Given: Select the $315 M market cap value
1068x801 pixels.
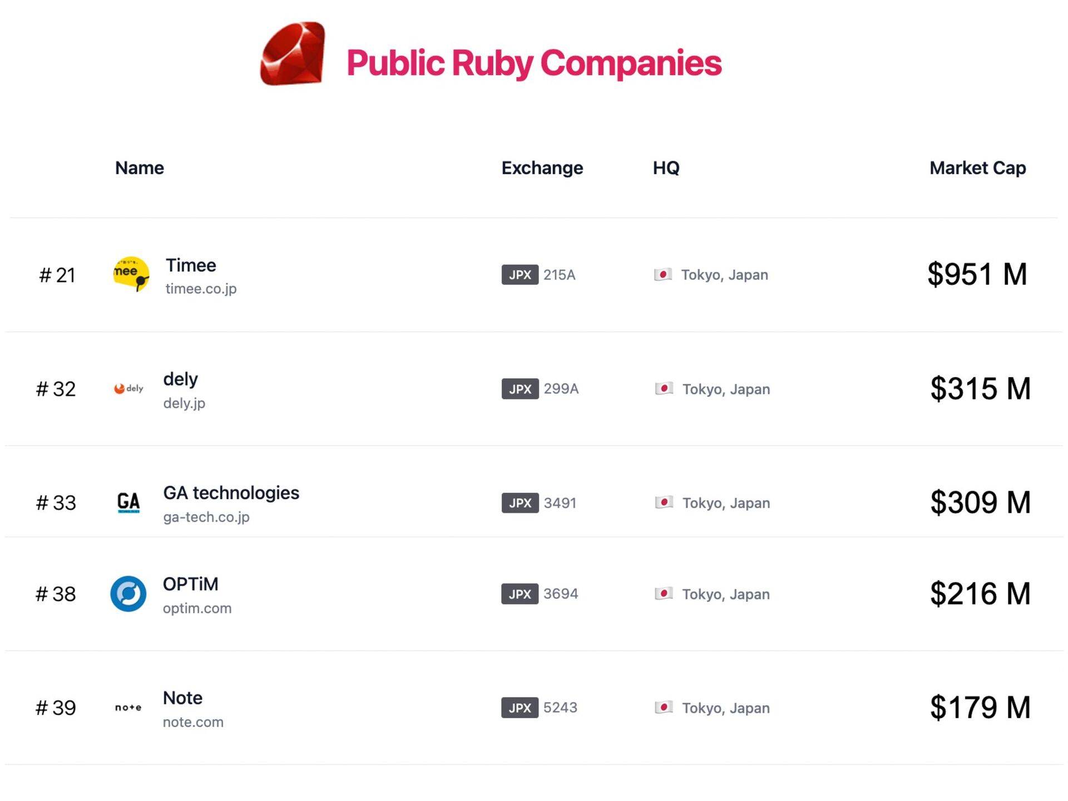Looking at the screenshot, I should (980, 388).
